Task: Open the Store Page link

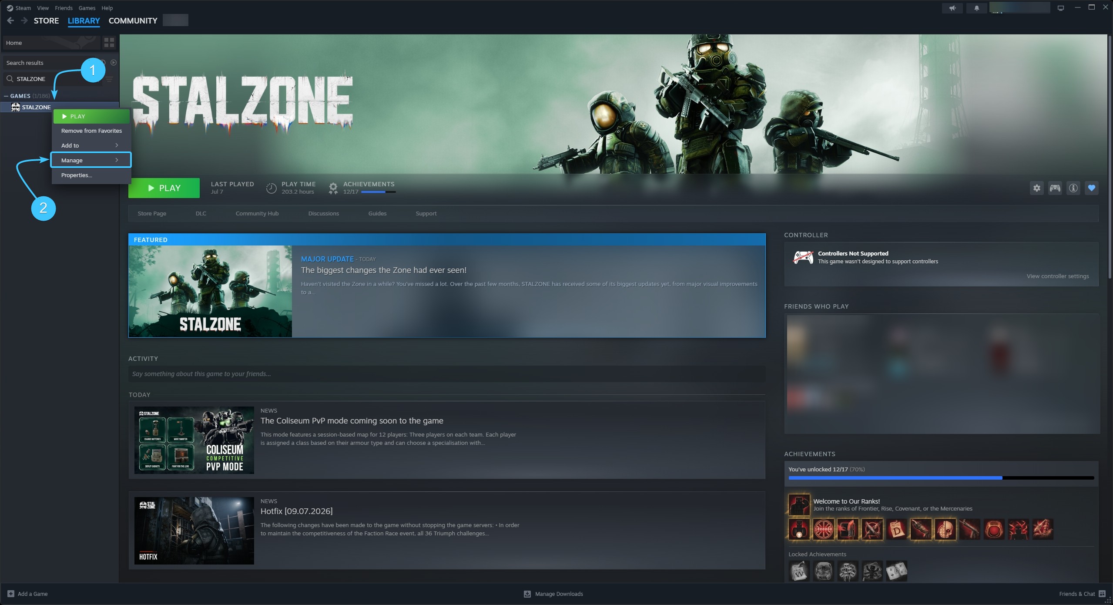Action: tap(152, 213)
